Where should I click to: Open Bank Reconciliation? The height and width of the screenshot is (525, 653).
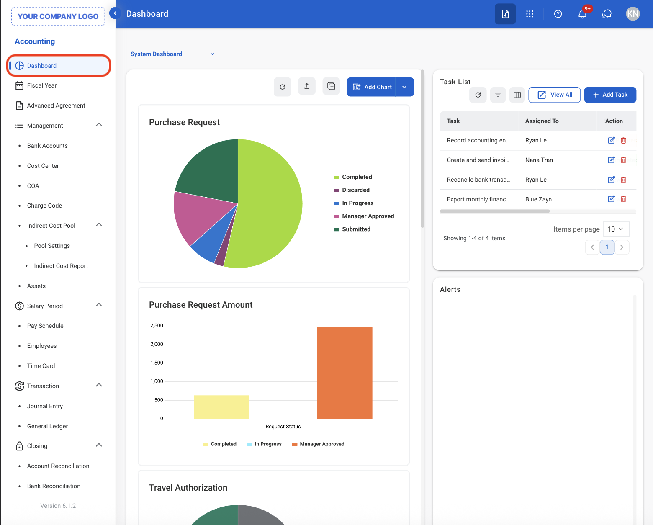click(54, 486)
